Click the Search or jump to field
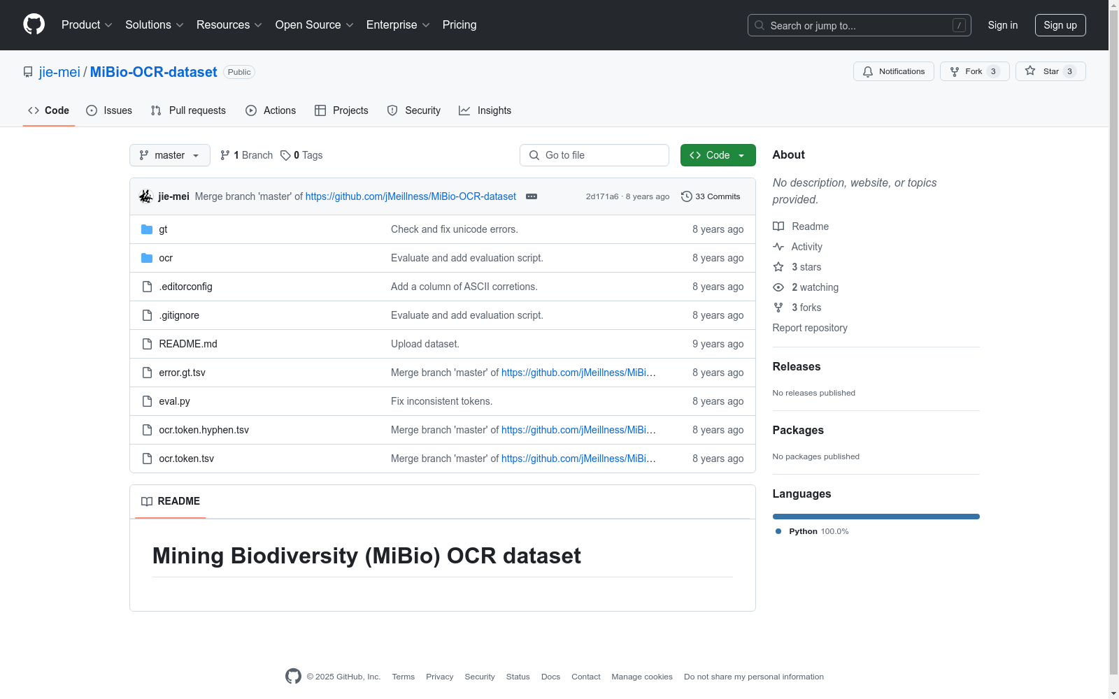 point(860,25)
